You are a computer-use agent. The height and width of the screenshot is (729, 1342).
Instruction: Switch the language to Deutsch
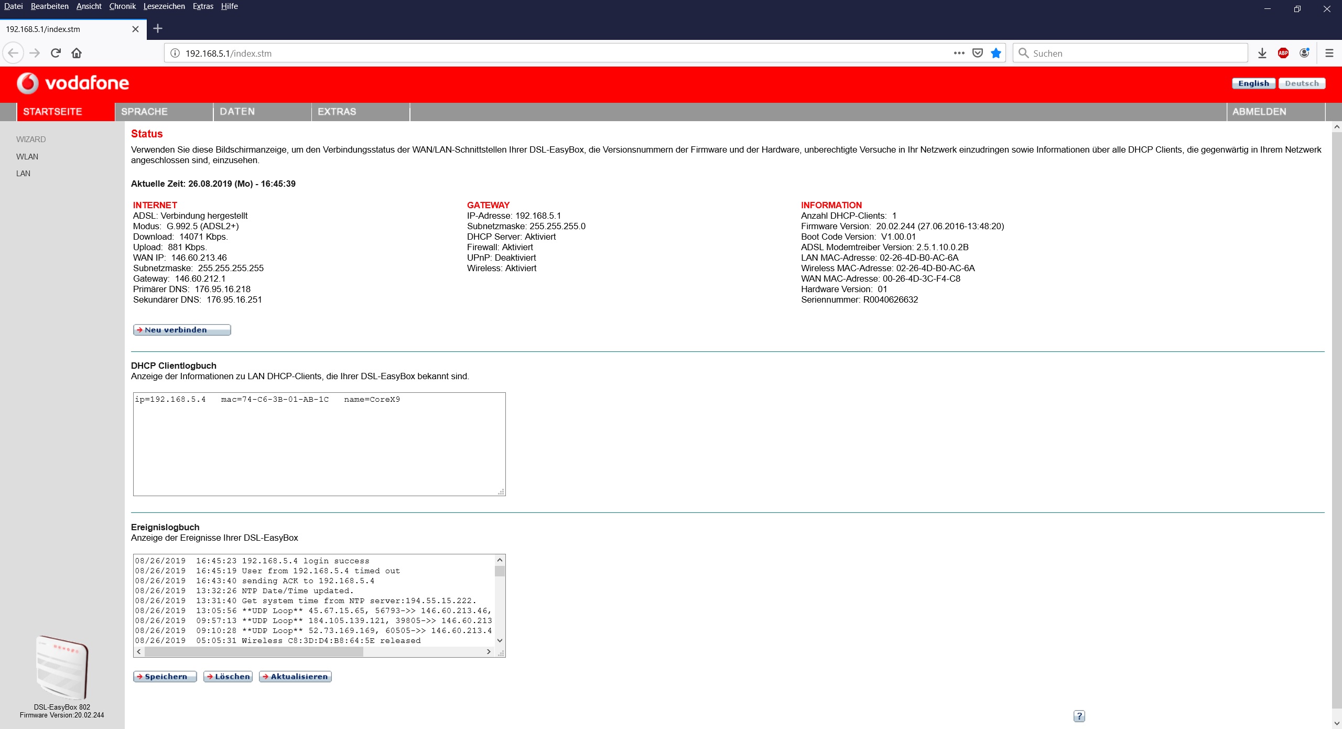1301,83
